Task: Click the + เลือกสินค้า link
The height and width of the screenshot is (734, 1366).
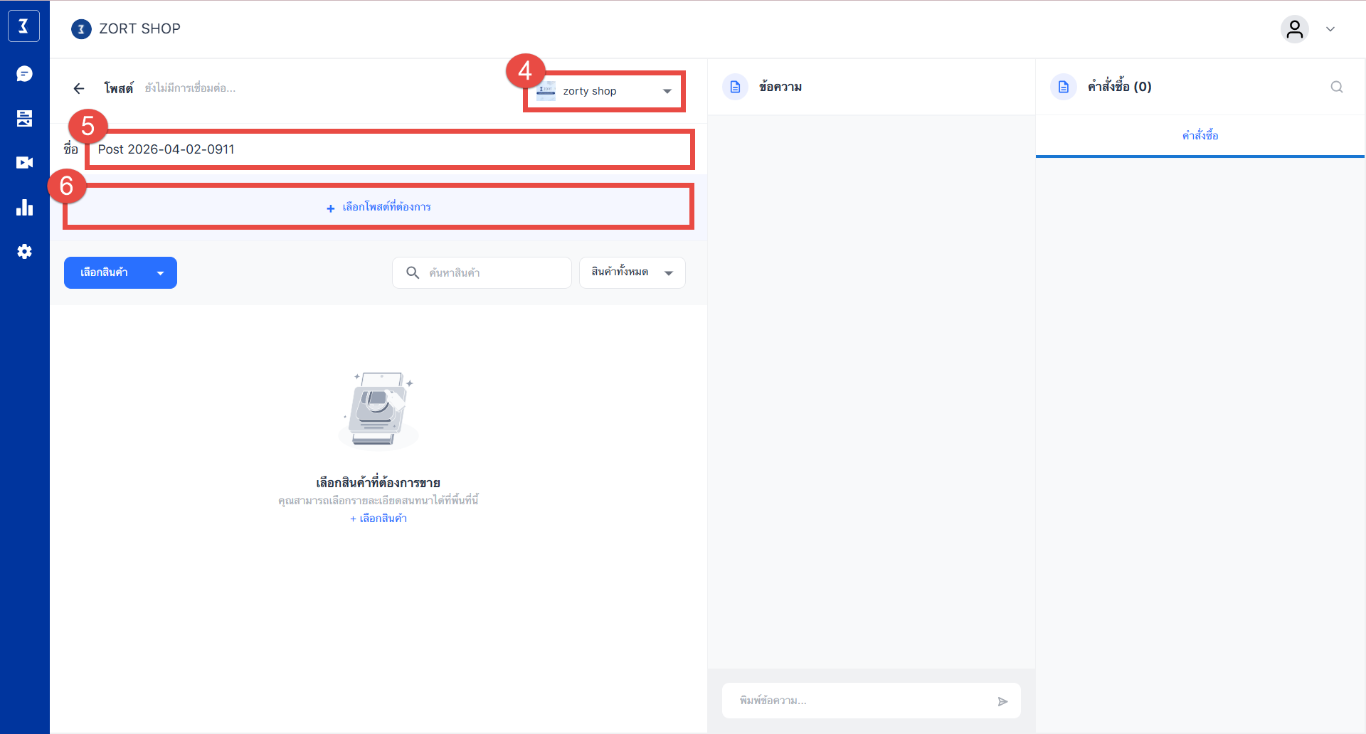Action: pos(378,518)
